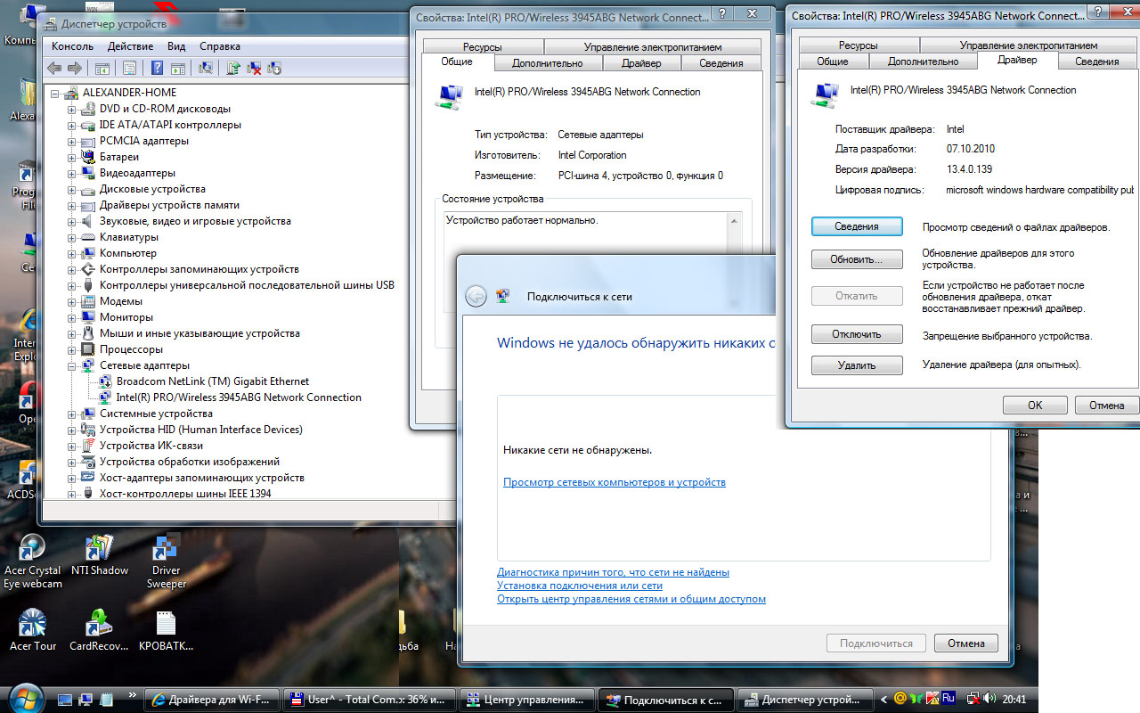
Task: Select Хост-контроллеры шины IEEE 1394 row
Action: [x=185, y=494]
